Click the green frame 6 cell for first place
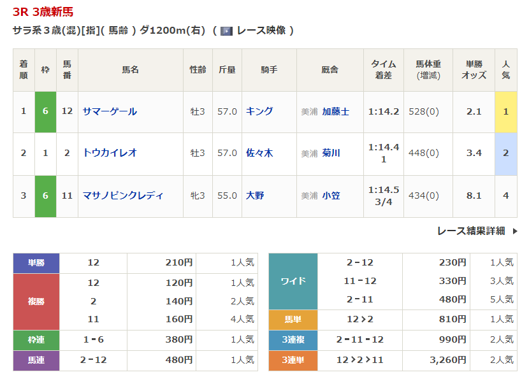Viewport: 529px width, 377px height. coord(45,111)
